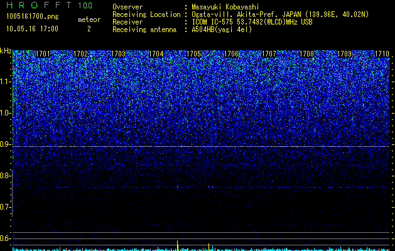
Task: Click the 1.1 kHz axis label
Action: click(5, 82)
